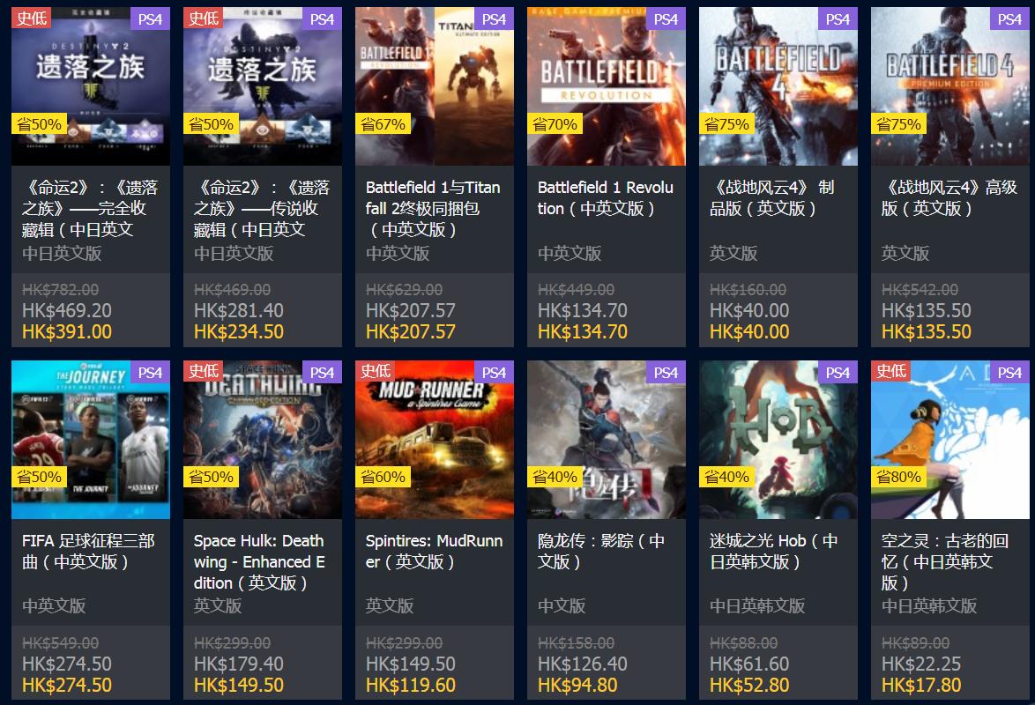Image resolution: width=1035 pixels, height=705 pixels.
Task: Open Destiny 2 Forsaken Legendary Collection cover
Action: (262, 85)
